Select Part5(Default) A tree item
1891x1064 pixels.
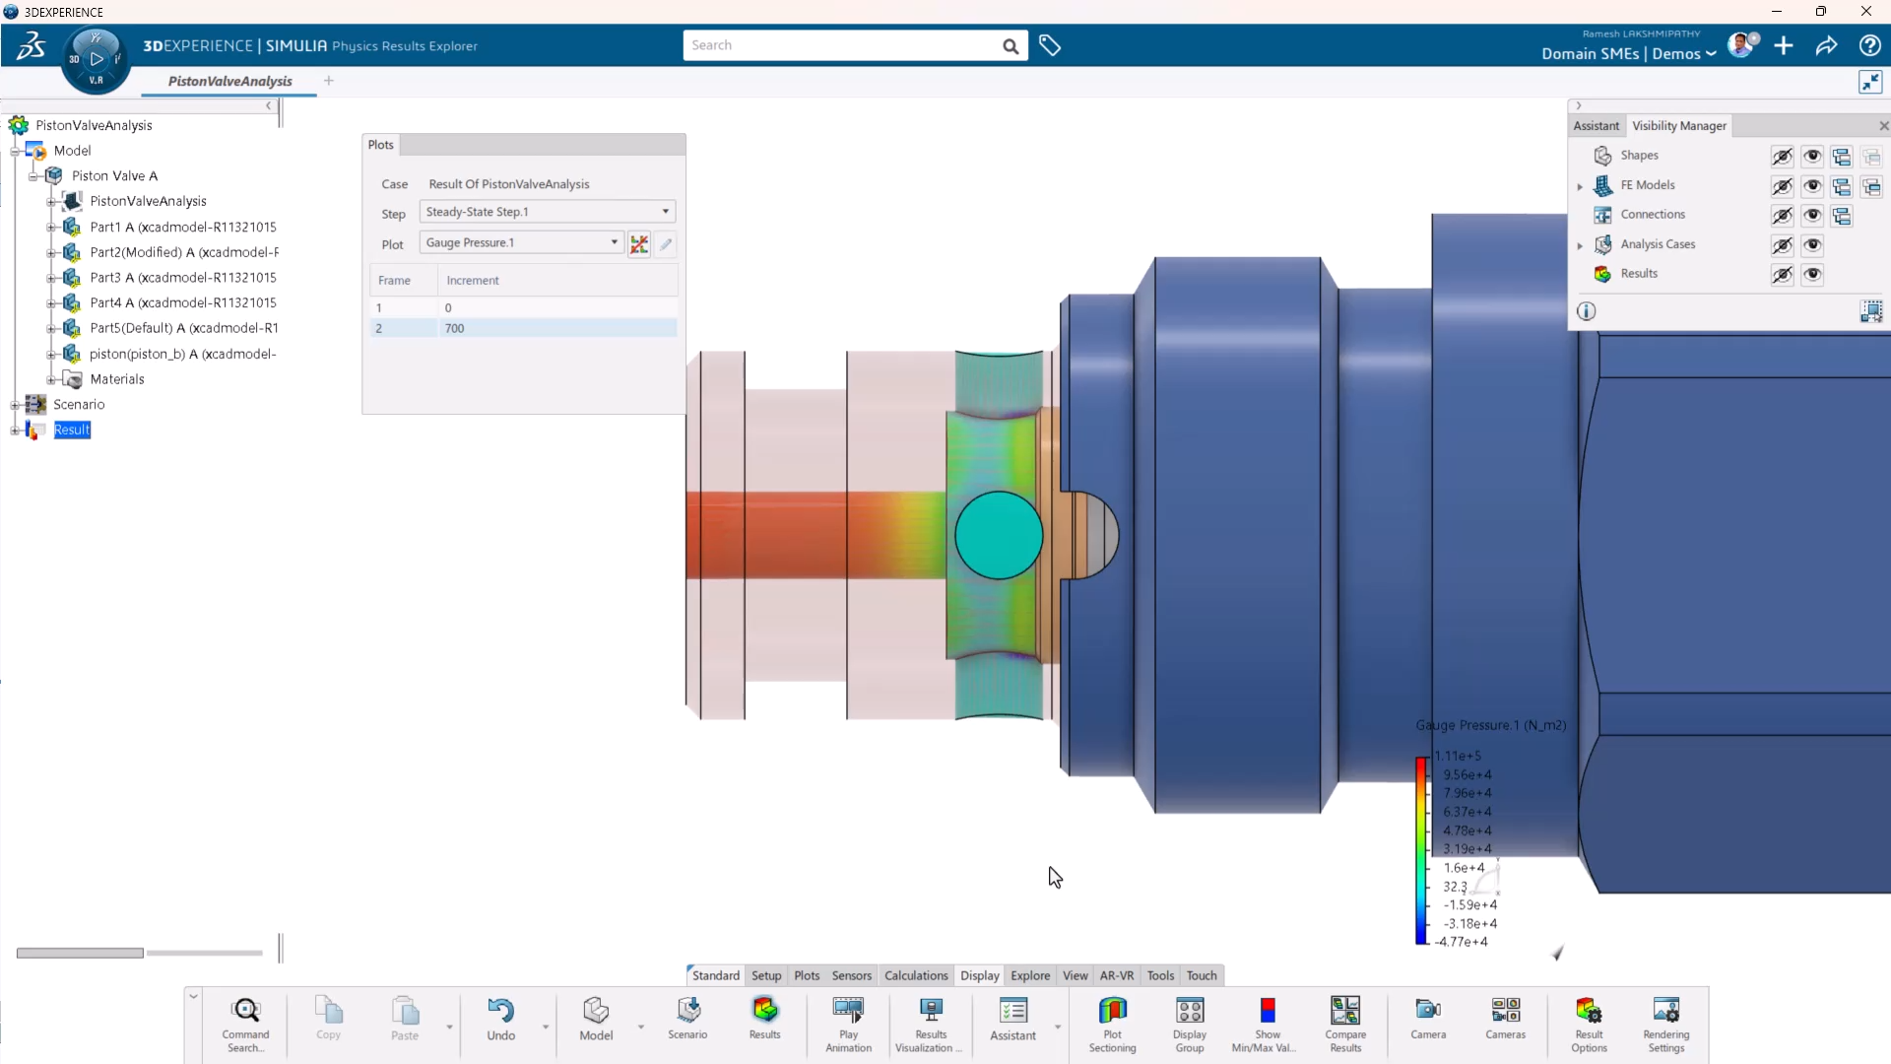pos(184,328)
